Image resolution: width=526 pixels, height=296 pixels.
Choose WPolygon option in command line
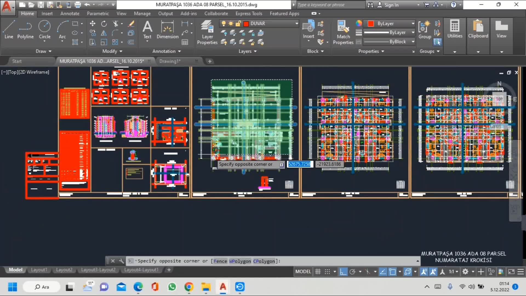pos(240,261)
